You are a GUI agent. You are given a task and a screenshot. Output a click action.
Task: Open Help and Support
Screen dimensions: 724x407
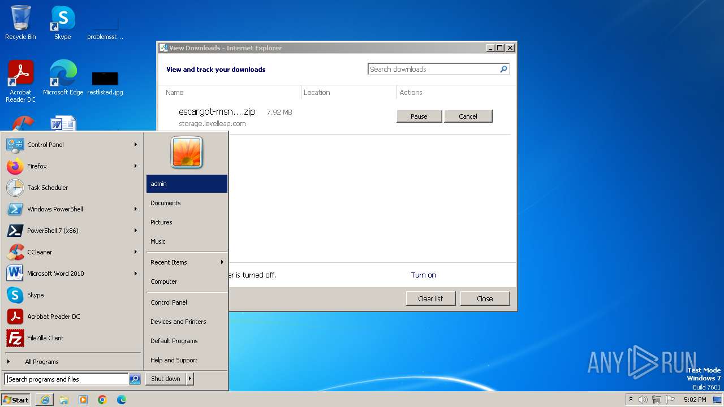click(187, 360)
